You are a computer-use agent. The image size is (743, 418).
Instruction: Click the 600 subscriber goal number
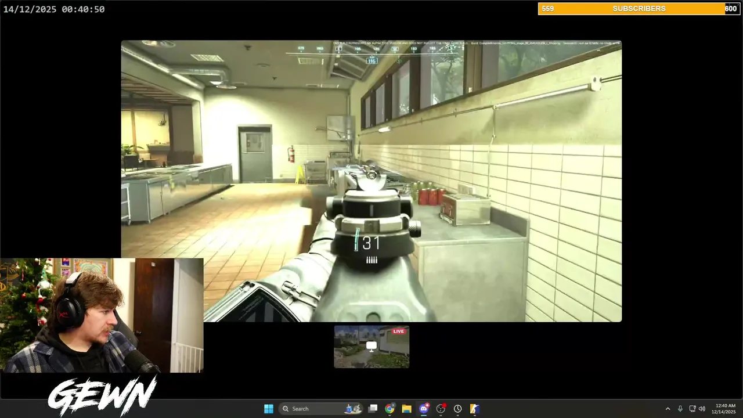[731, 9]
